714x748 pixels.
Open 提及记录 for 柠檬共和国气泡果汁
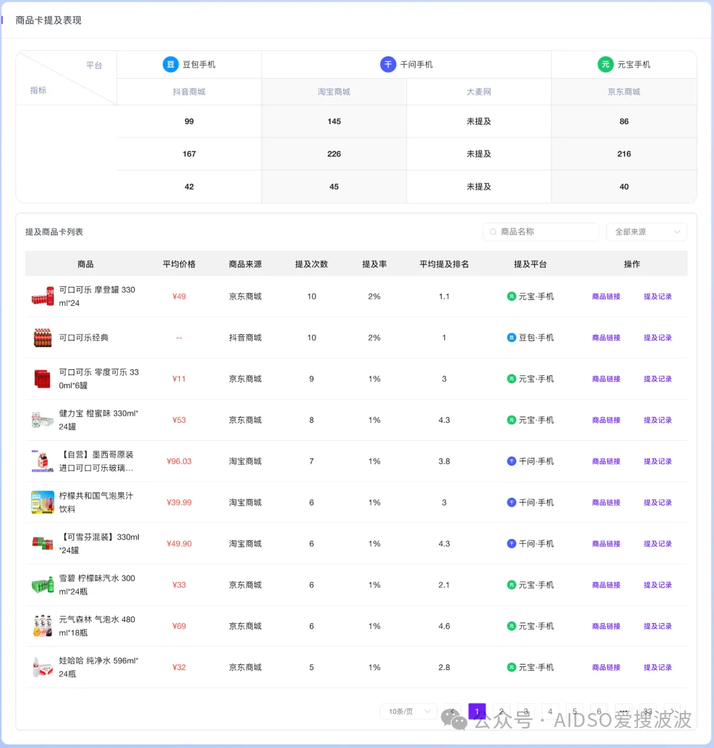click(x=658, y=502)
